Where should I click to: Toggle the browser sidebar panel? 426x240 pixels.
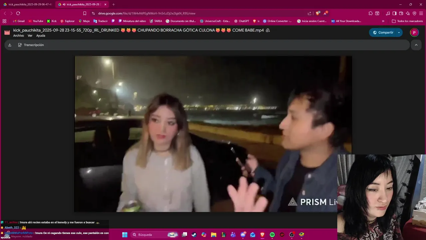tap(394, 13)
